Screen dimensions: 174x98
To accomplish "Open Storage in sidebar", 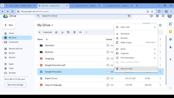I will pos(12,73).
